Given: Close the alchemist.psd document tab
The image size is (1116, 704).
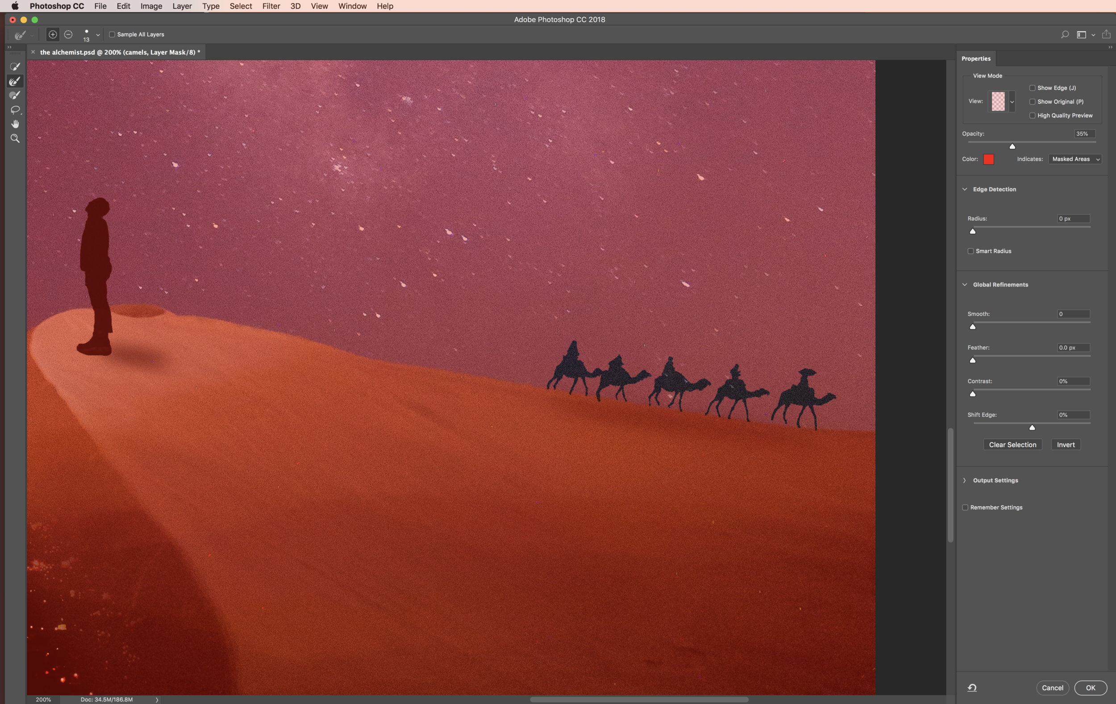Looking at the screenshot, I should click(33, 52).
